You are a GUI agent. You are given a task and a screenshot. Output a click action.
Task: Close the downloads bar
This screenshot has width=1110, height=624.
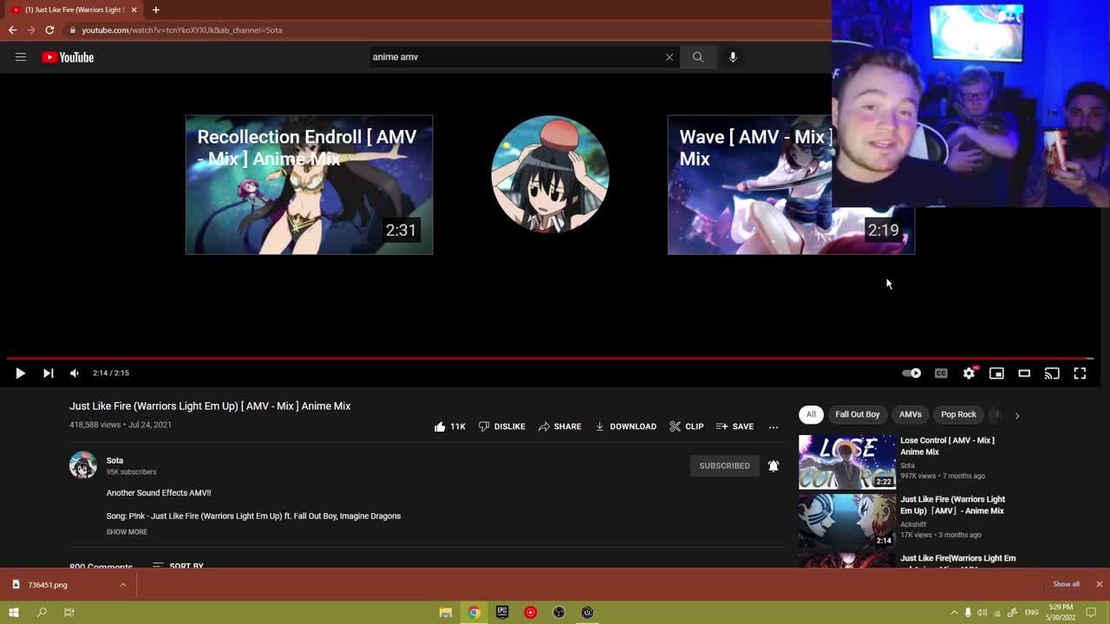coord(1099,584)
